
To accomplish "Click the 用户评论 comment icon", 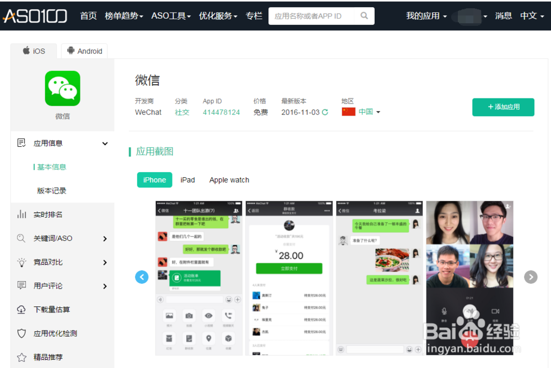I will (21, 285).
